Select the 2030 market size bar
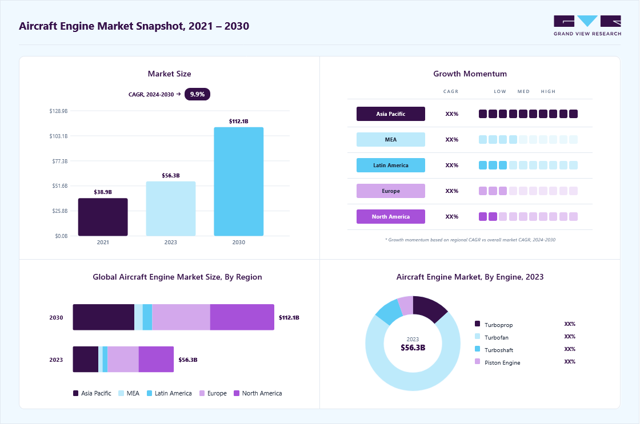Image resolution: width=640 pixels, height=424 pixels. (x=239, y=181)
